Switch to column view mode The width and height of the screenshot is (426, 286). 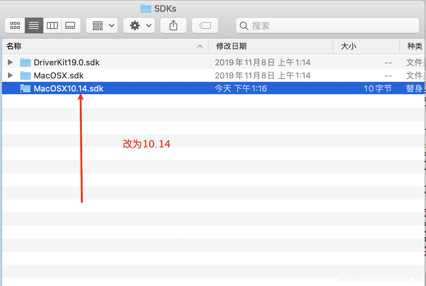tap(52, 25)
